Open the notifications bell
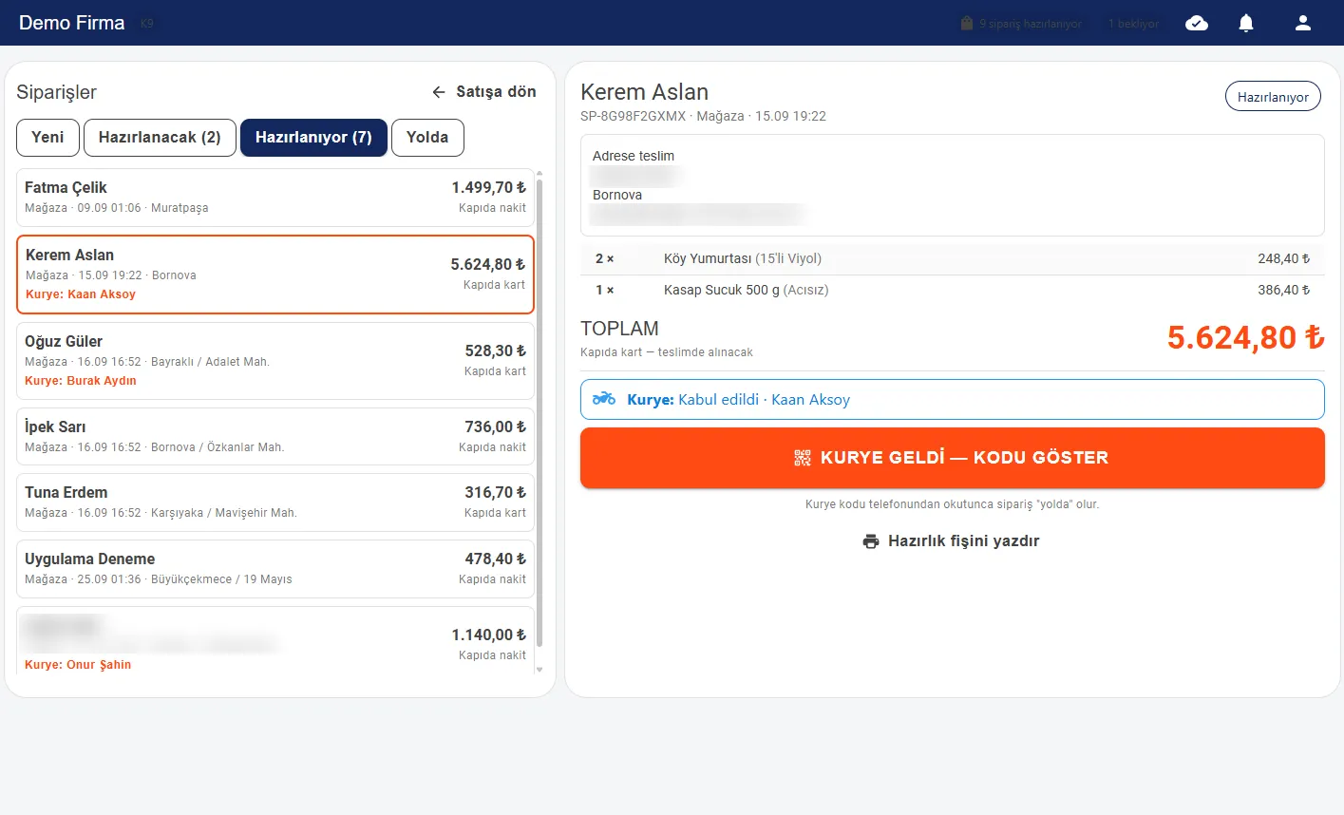 point(1246,23)
